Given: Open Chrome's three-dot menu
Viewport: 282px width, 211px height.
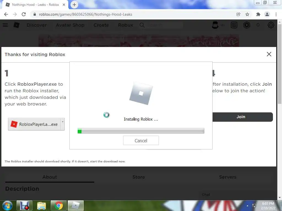Looking at the screenshot, I should (276, 14).
